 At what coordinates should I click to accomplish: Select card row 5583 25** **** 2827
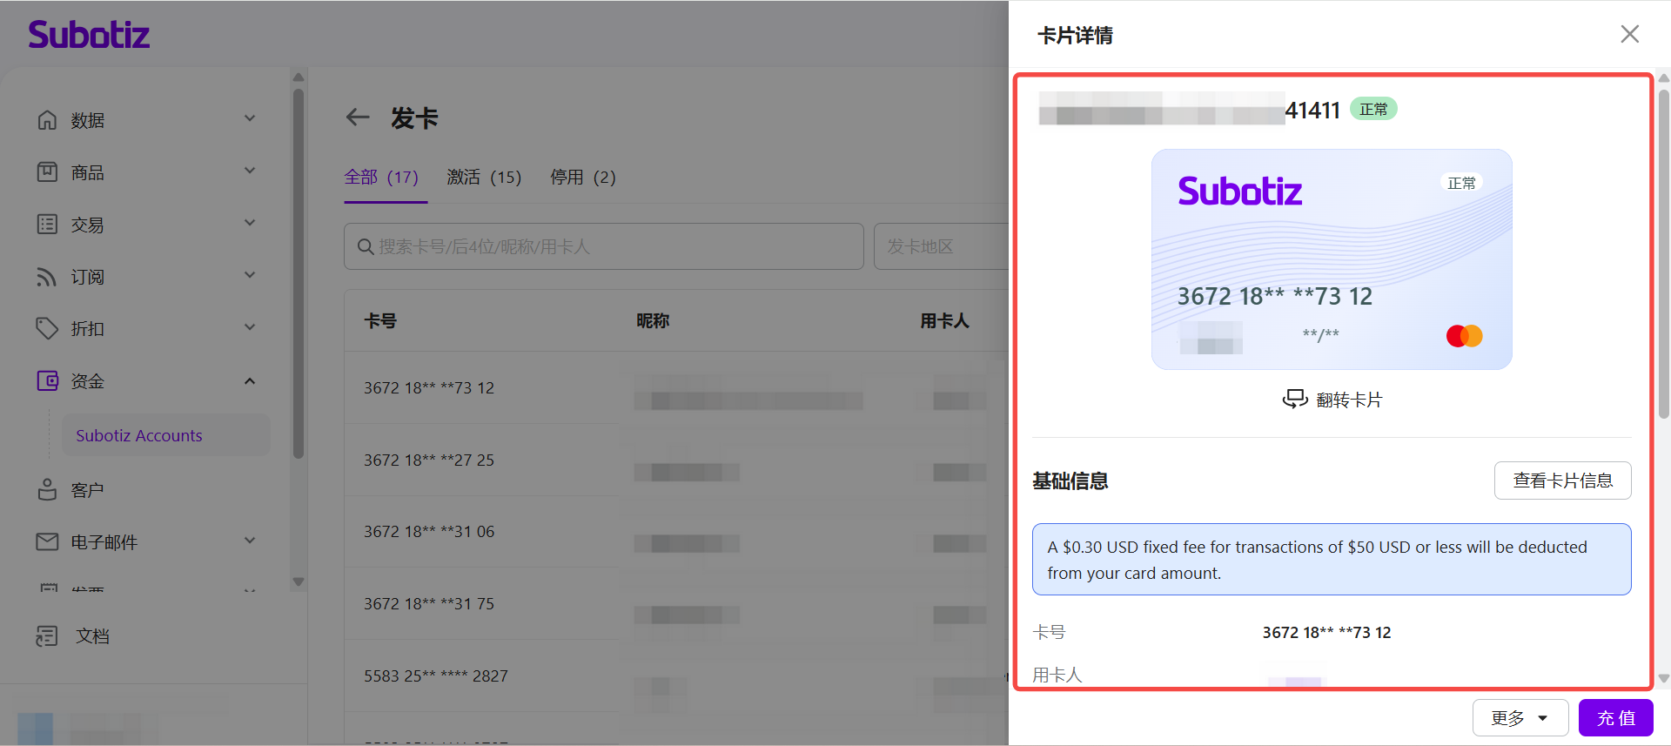point(676,676)
